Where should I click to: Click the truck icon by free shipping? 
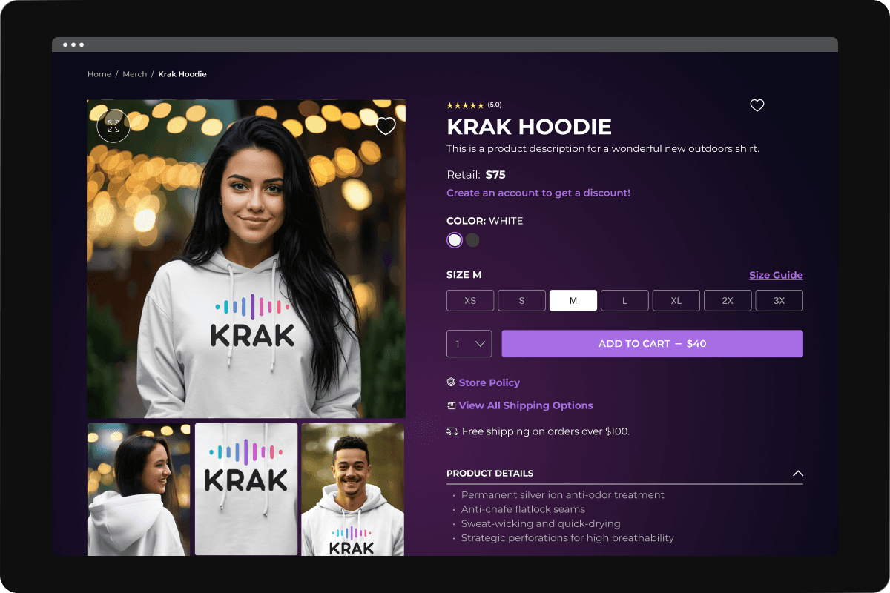point(452,431)
